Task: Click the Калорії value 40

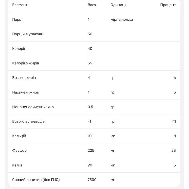Action: pyautogui.click(x=90, y=49)
